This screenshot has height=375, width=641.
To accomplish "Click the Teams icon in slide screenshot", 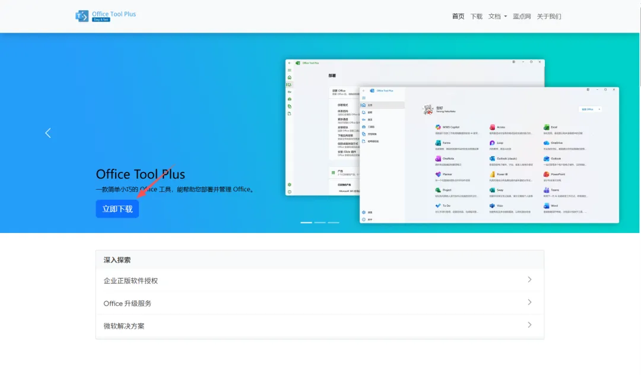I will [546, 190].
